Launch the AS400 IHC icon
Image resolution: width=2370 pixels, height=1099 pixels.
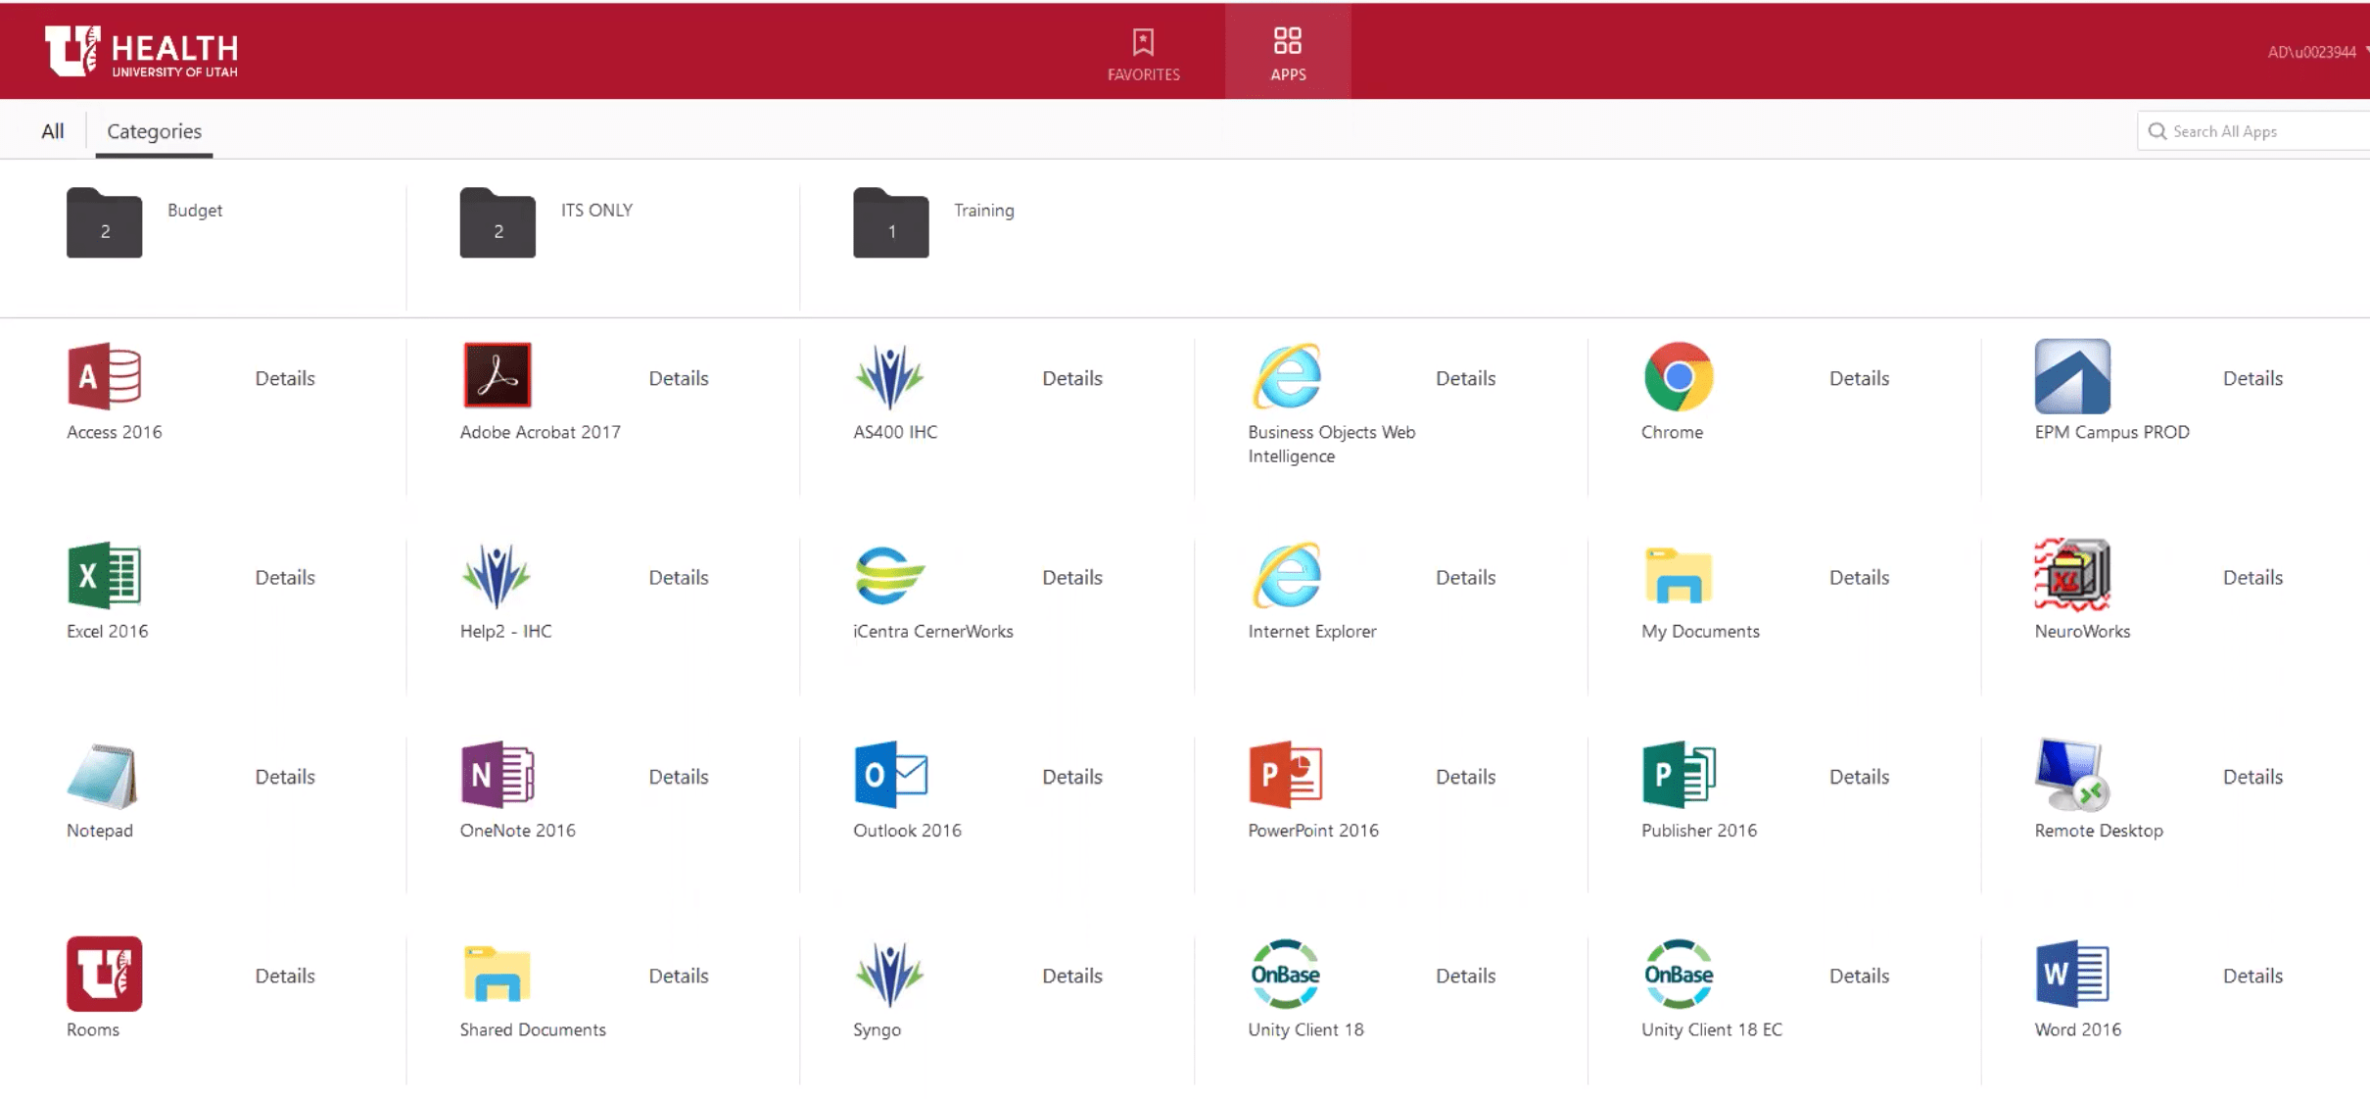[x=889, y=376]
